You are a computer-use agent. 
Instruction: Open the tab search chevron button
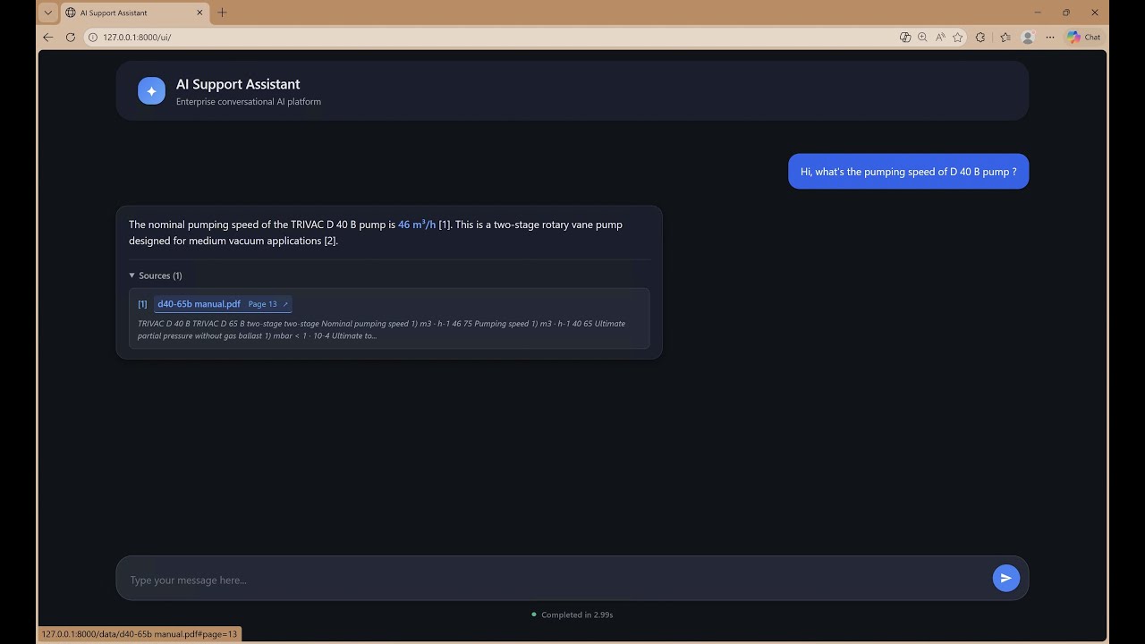click(x=48, y=13)
